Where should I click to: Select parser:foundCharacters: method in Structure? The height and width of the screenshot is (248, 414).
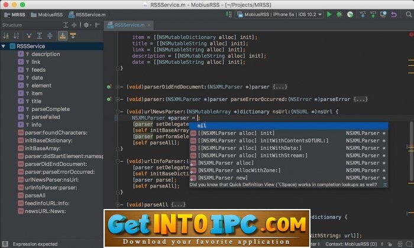(56, 133)
